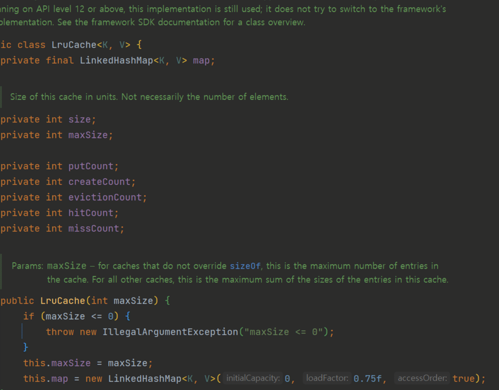The image size is (499, 390).
Task: Place cursor on the createCount field
Action: [x=99, y=182]
